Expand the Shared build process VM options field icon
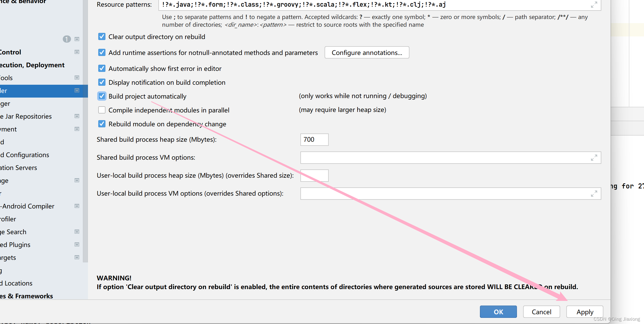This screenshot has height=324, width=644. (594, 158)
